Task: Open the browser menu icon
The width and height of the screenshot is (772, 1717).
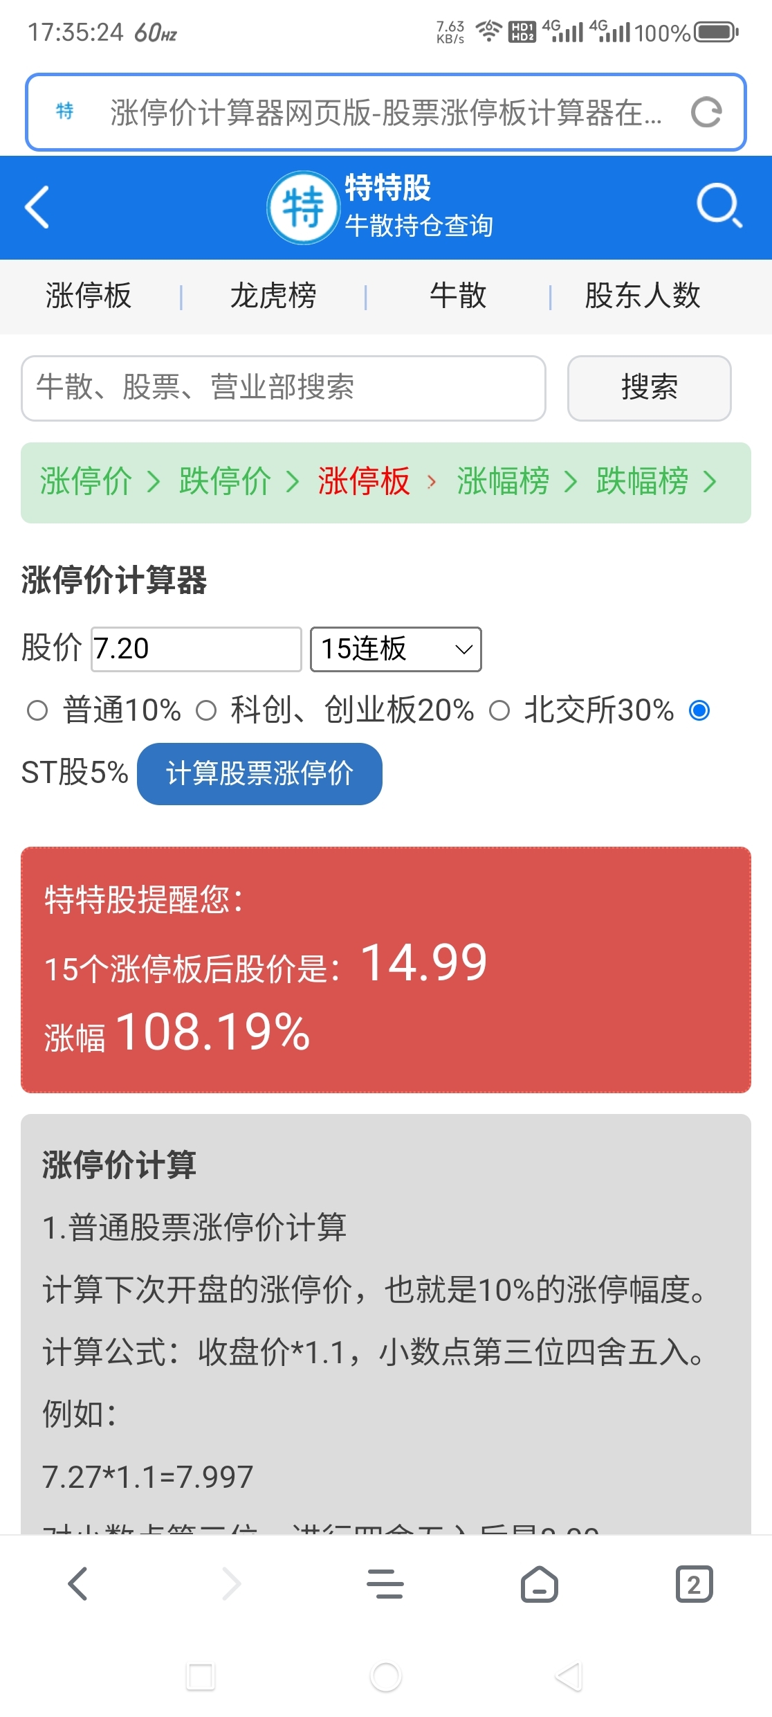Action: click(385, 1583)
